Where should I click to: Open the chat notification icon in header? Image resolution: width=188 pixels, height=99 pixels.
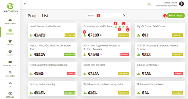click(149, 4)
